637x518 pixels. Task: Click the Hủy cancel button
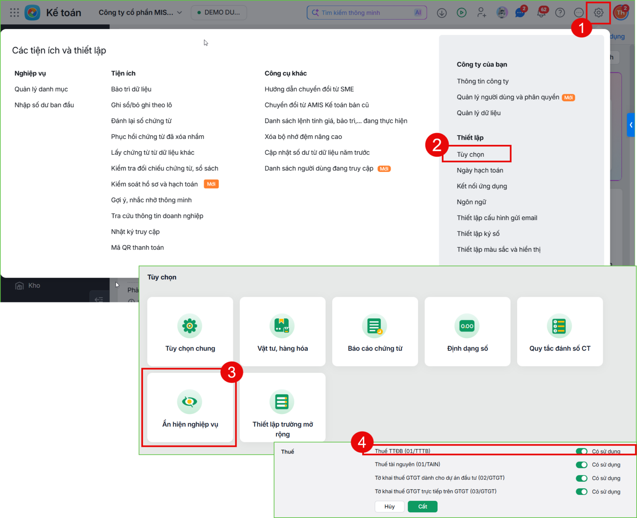click(389, 506)
